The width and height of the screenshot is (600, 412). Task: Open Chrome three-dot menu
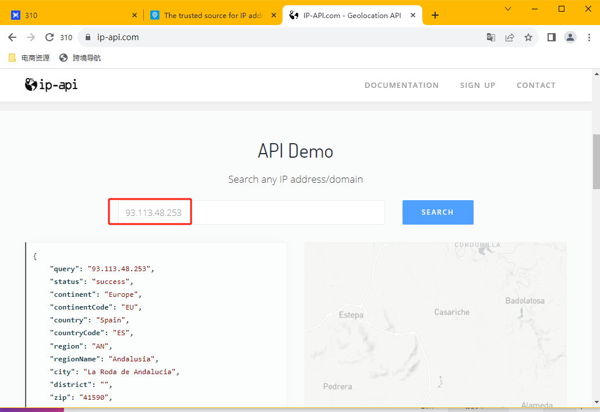[589, 37]
